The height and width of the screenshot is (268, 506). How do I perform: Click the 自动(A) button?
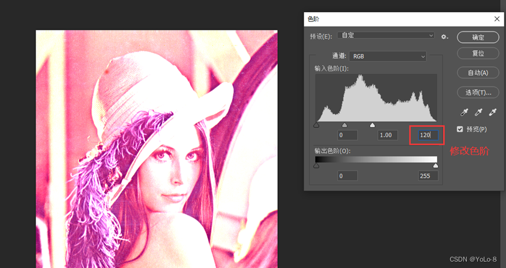point(478,73)
